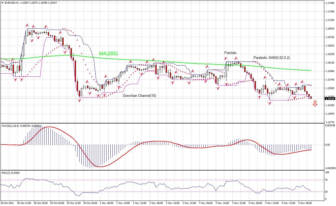The image size is (336, 206).
Task: Select the current price tag 1.15314
Action: tap(330, 98)
